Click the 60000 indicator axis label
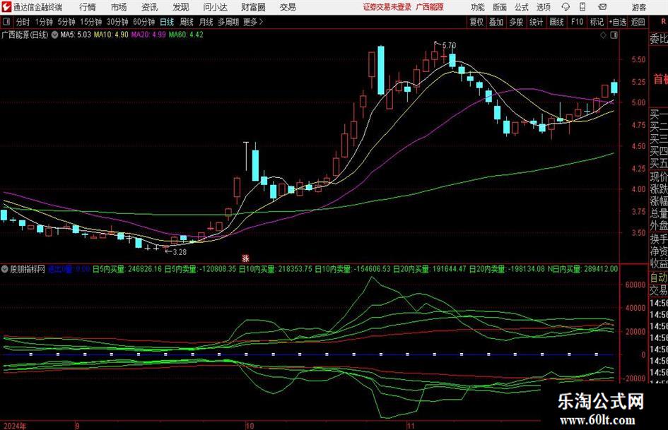Screen dimensions: 668x430 635,285
